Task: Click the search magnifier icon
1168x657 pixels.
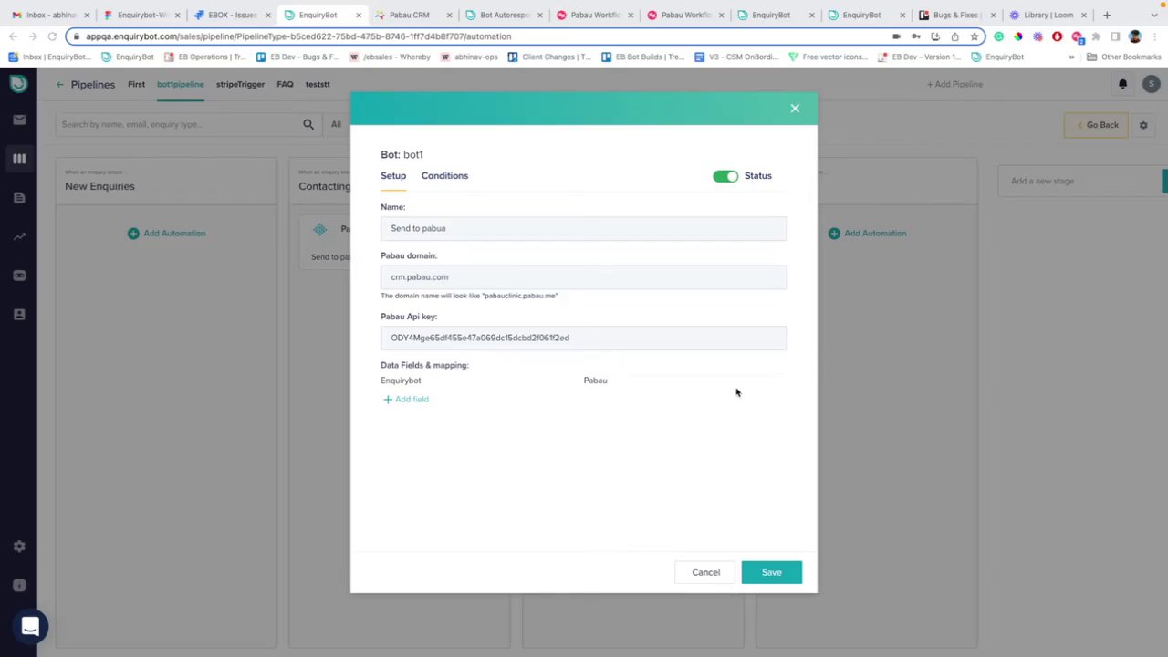Action: click(308, 124)
